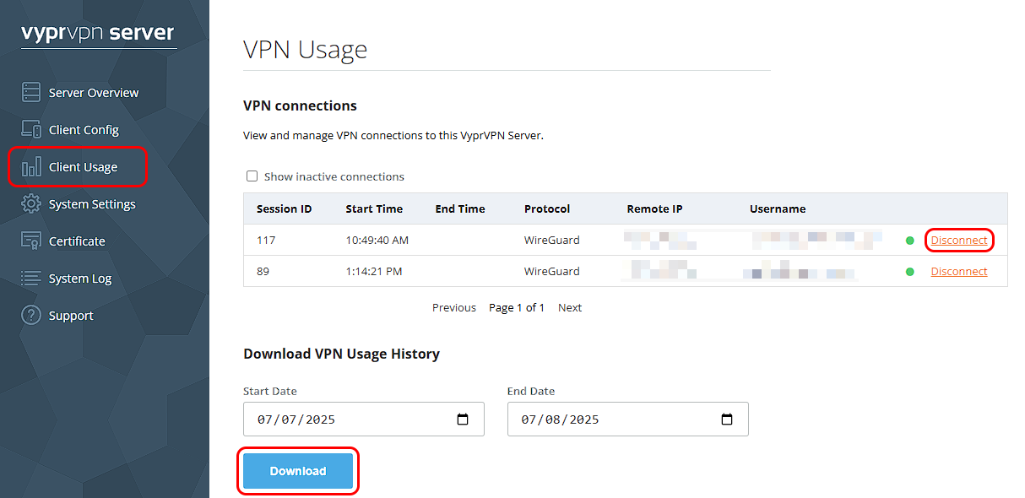Click the Certificate icon in sidebar
The width and height of the screenshot is (1025, 498).
[x=31, y=241]
